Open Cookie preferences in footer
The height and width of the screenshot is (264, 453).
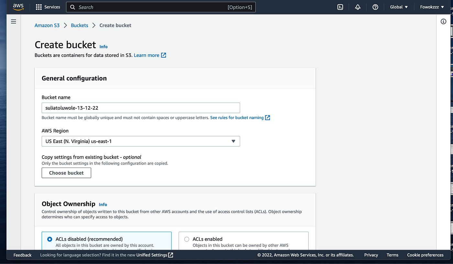pos(425,255)
